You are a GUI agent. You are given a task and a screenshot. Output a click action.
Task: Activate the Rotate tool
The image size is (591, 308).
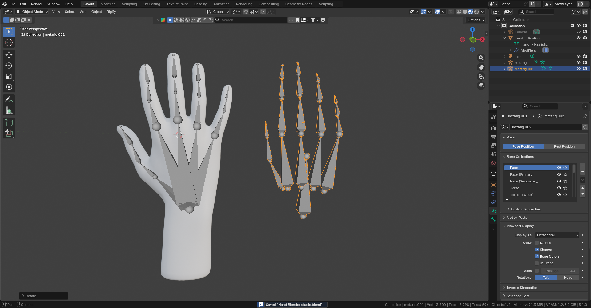coord(9,66)
